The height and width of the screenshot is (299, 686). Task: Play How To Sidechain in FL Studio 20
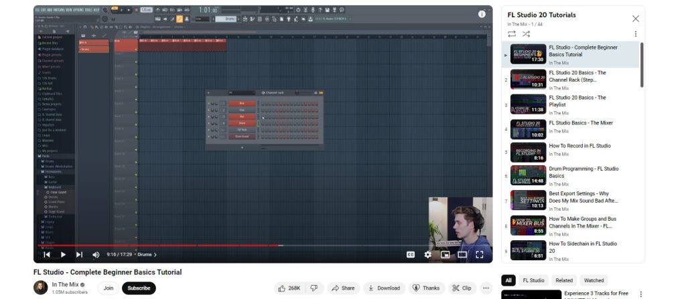pos(570,250)
